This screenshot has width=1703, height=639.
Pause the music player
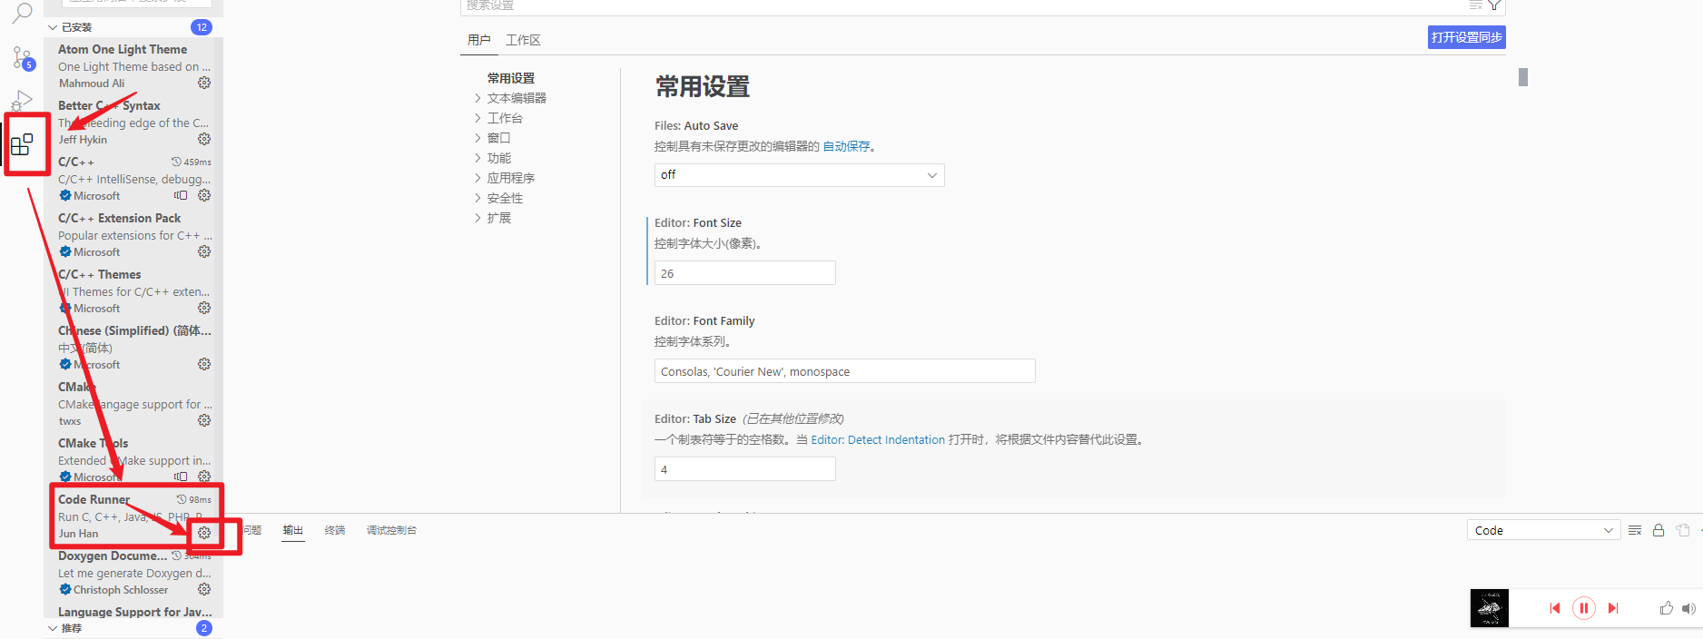click(x=1584, y=608)
